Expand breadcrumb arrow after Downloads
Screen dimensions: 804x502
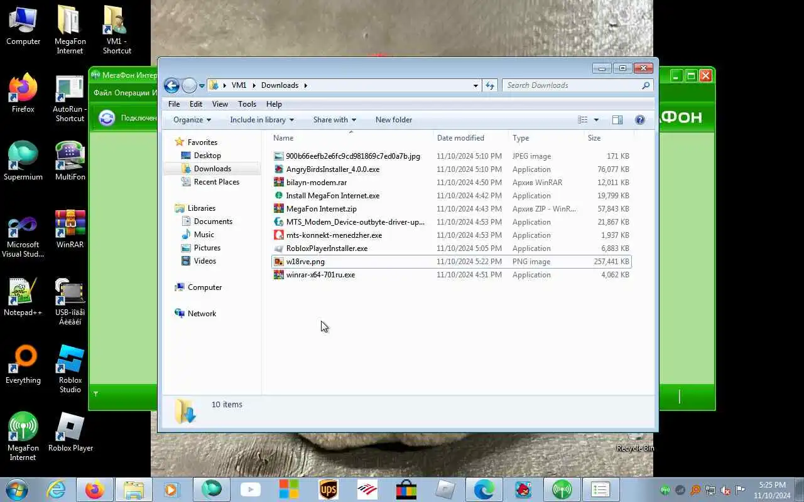pos(306,85)
